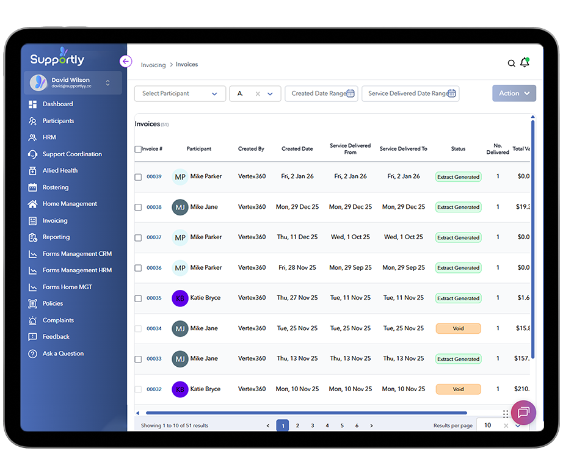Check the box for invoice 00038

click(138, 207)
